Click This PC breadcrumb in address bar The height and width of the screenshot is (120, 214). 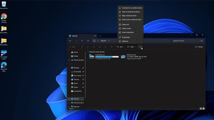[103, 41]
